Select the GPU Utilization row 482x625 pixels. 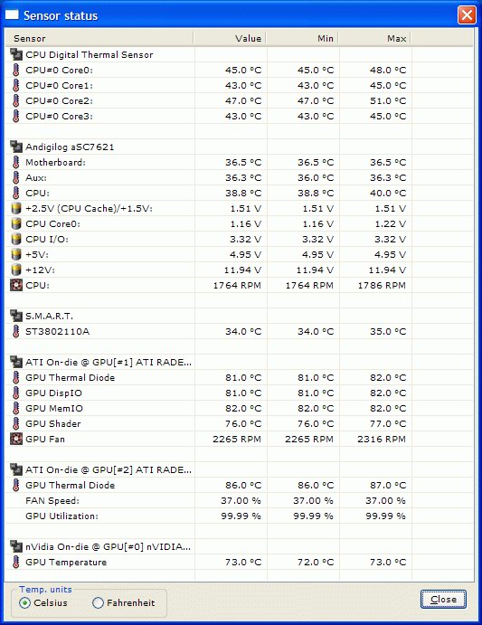240,516
